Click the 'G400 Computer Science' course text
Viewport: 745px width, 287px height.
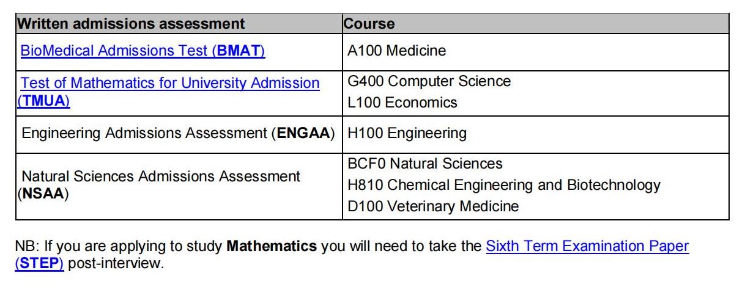429,81
